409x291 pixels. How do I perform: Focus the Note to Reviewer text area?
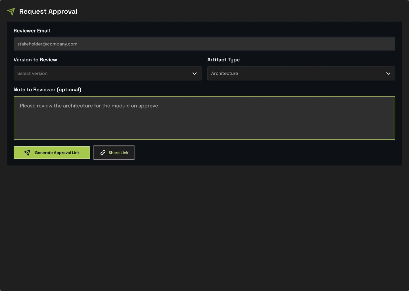pyautogui.click(x=204, y=118)
